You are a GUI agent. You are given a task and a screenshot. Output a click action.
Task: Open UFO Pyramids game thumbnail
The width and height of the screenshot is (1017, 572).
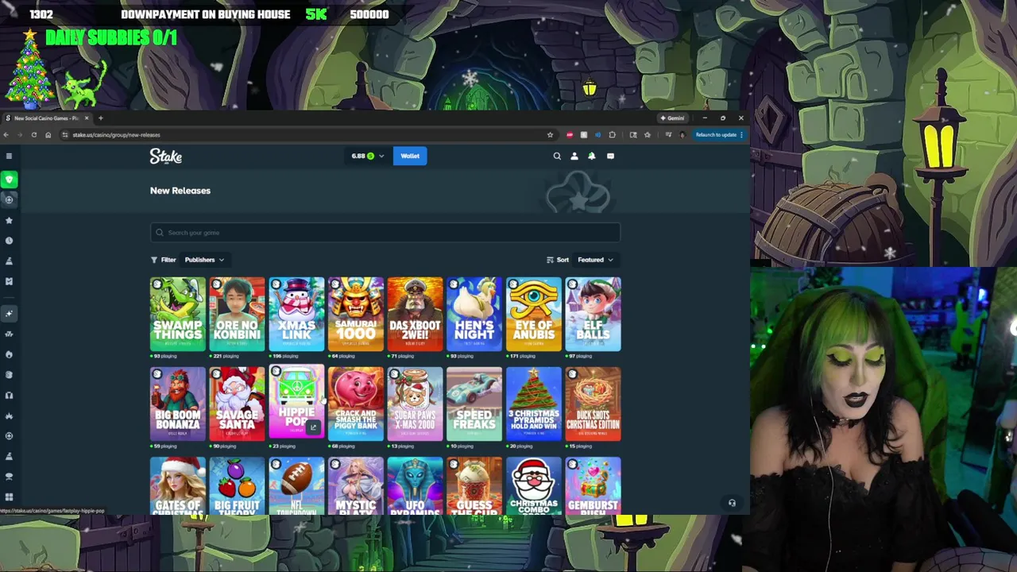click(415, 485)
